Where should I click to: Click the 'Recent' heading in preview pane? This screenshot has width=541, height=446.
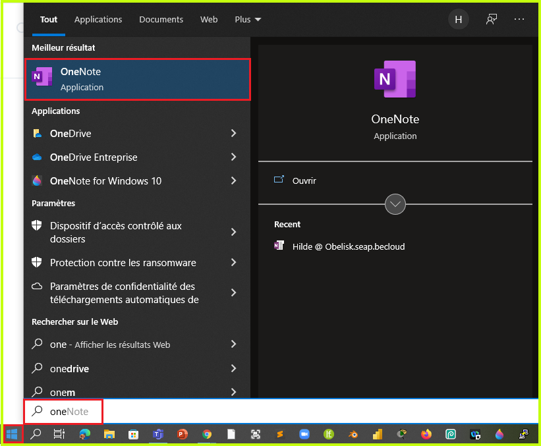coord(287,224)
